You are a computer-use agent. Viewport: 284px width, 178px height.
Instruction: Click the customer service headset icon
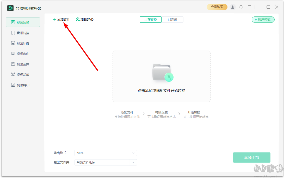241,7
